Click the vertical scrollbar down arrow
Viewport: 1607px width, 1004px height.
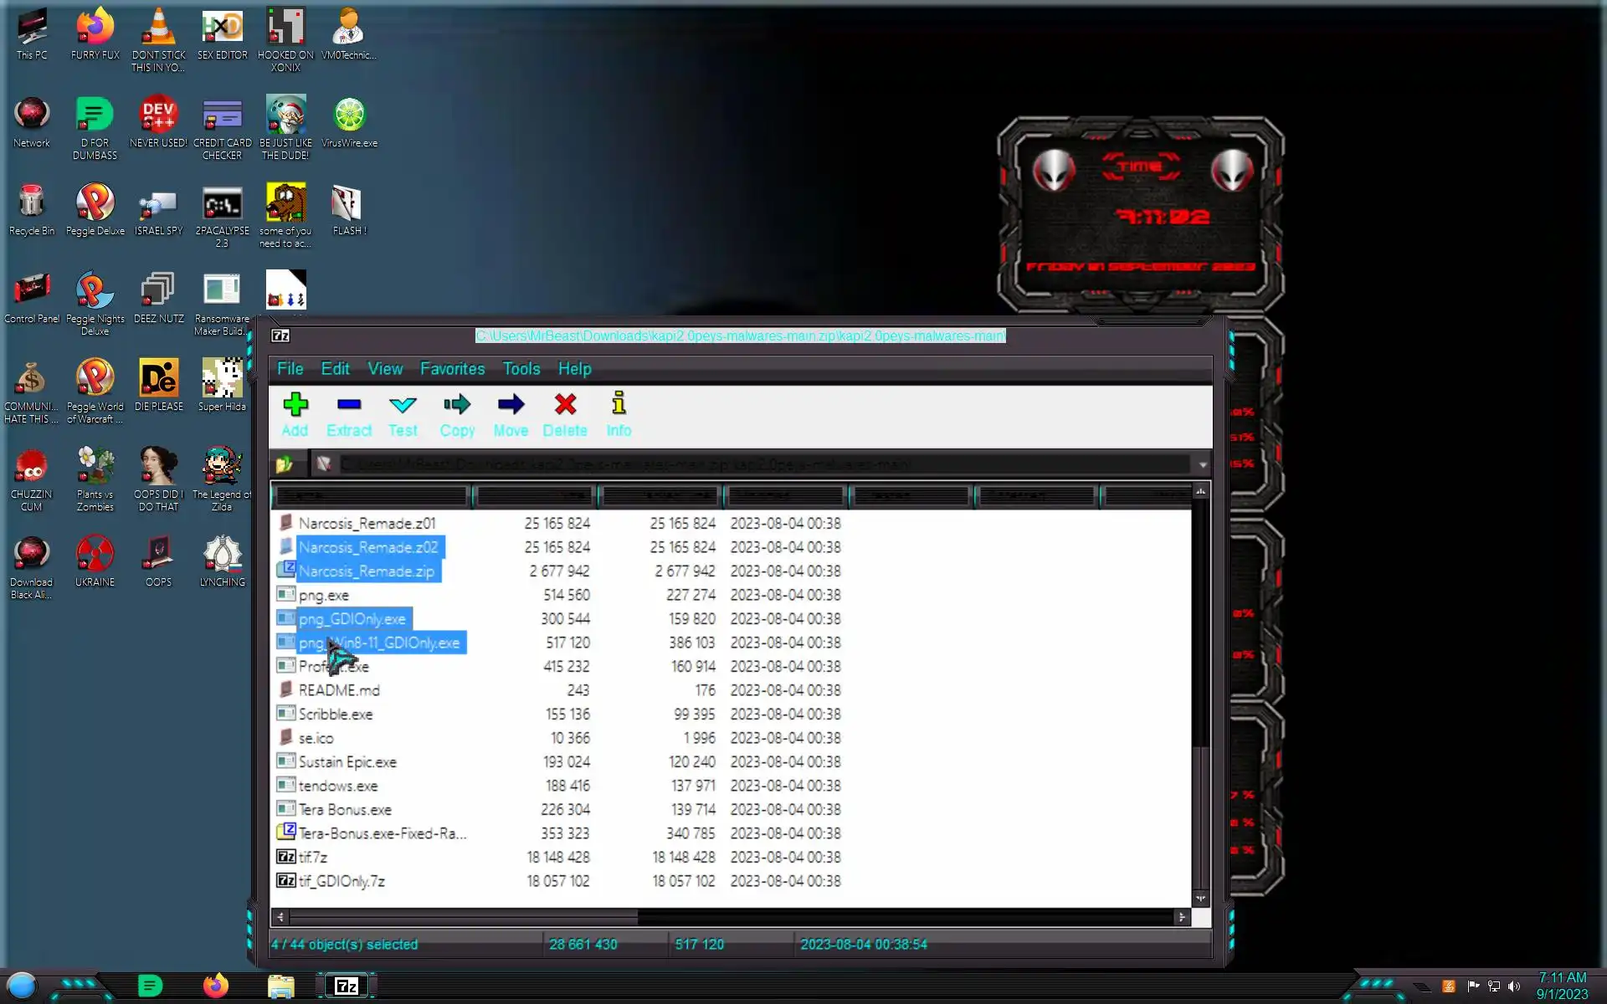coord(1200,898)
